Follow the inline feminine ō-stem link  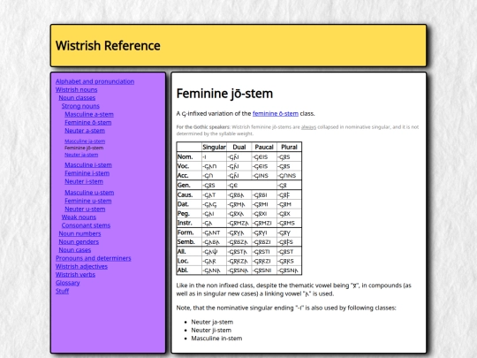[276, 114]
